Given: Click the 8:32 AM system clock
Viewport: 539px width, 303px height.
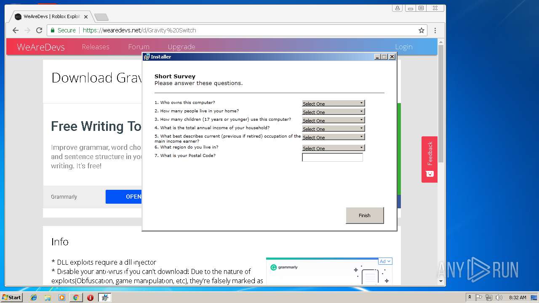Looking at the screenshot, I should [518, 298].
